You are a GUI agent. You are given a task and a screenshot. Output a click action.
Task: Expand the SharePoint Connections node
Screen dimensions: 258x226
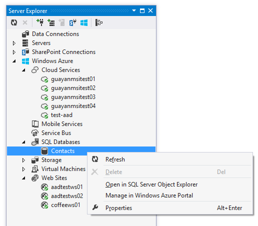(x=14, y=52)
